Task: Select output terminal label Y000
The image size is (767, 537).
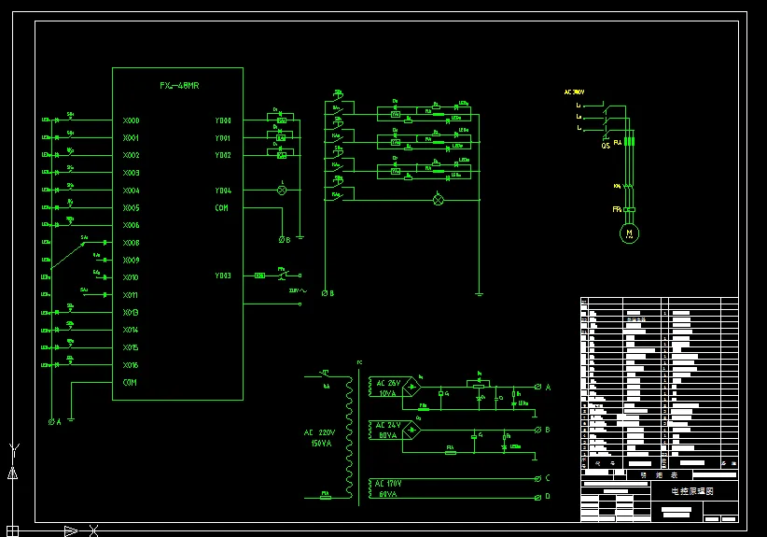Action: point(223,120)
